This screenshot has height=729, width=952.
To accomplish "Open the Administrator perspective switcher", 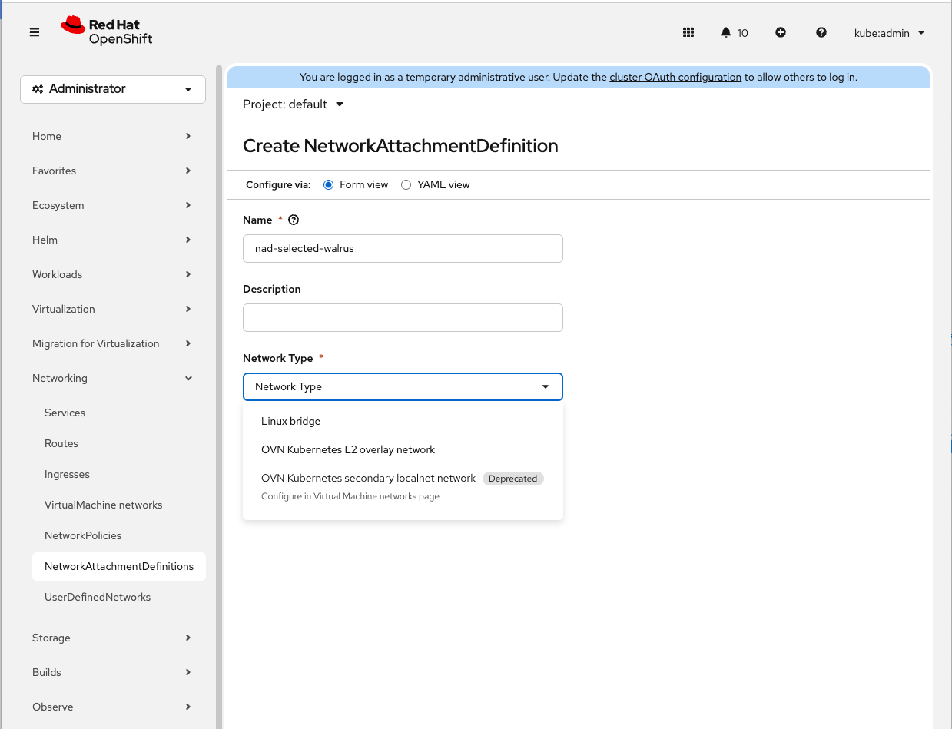I will click(x=113, y=89).
